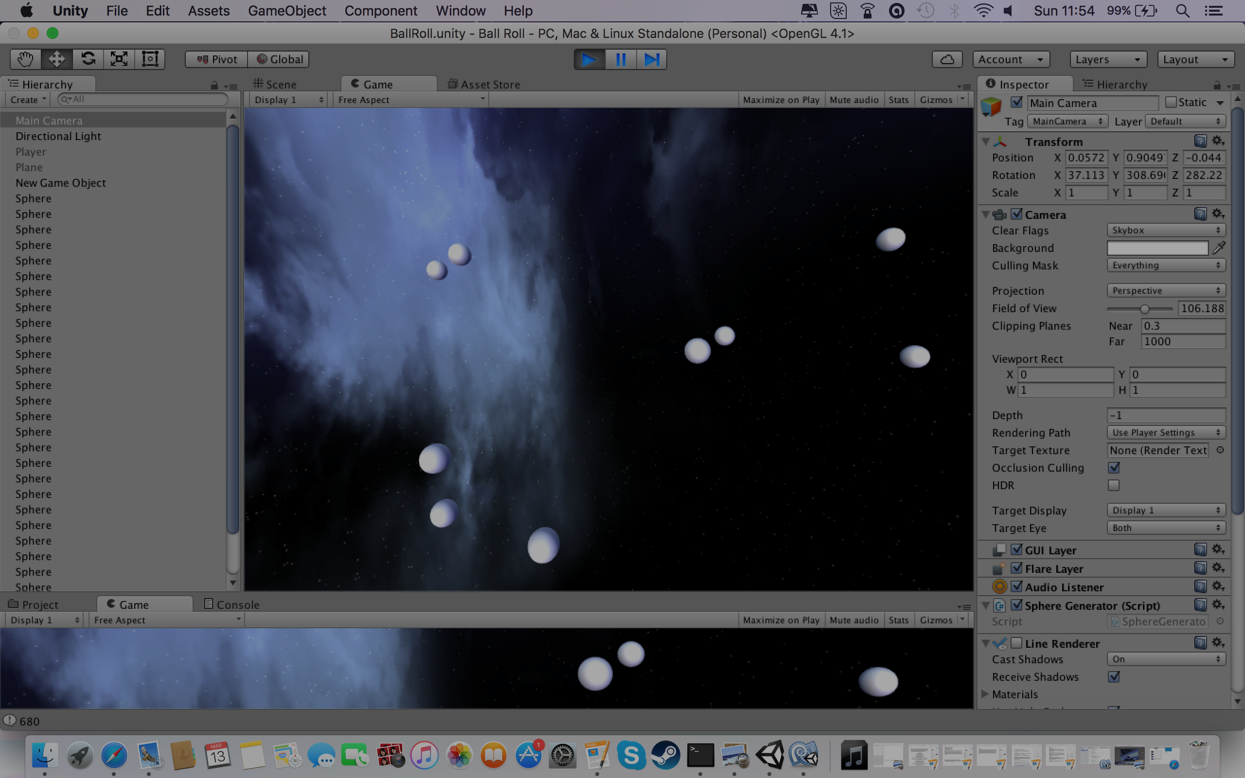Expand the Materials section
The height and width of the screenshot is (778, 1245).
tap(985, 694)
